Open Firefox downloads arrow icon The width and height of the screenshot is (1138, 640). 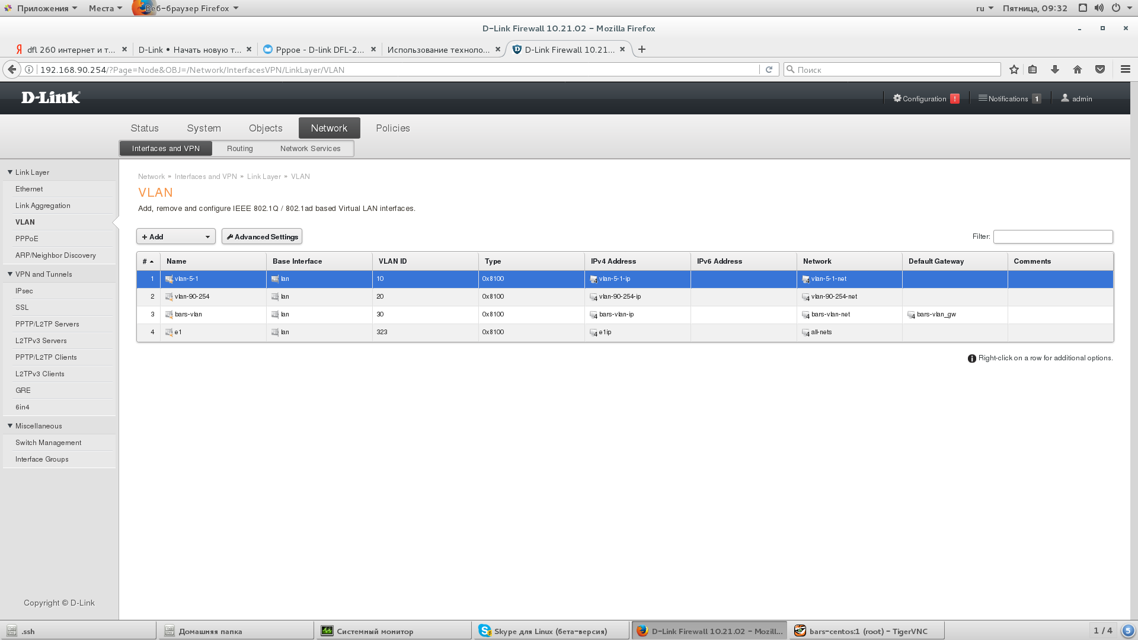click(1055, 69)
